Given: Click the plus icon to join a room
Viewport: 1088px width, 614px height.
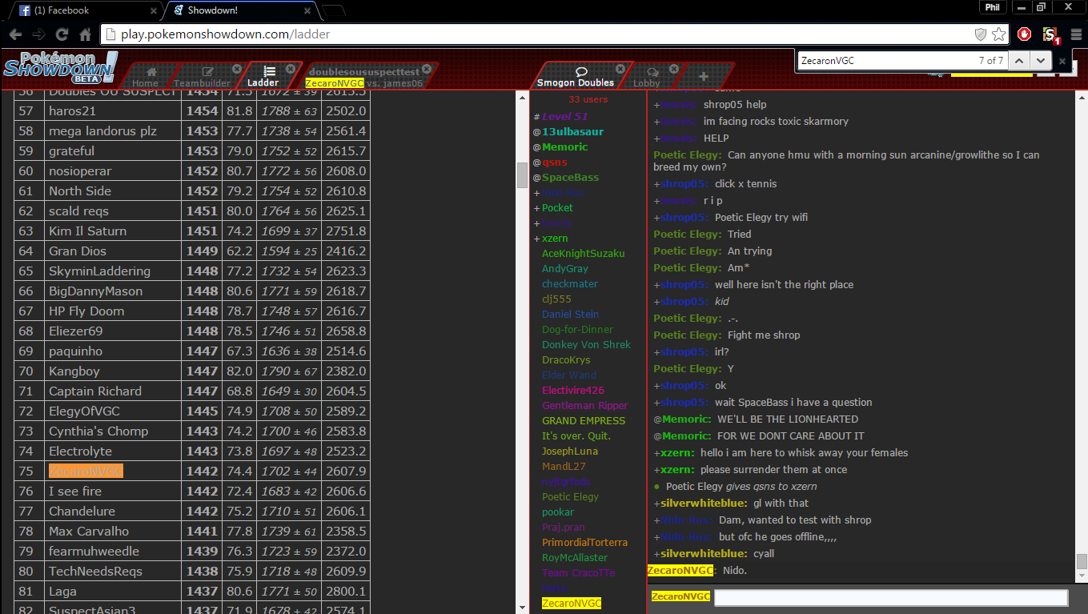Looking at the screenshot, I should (703, 77).
